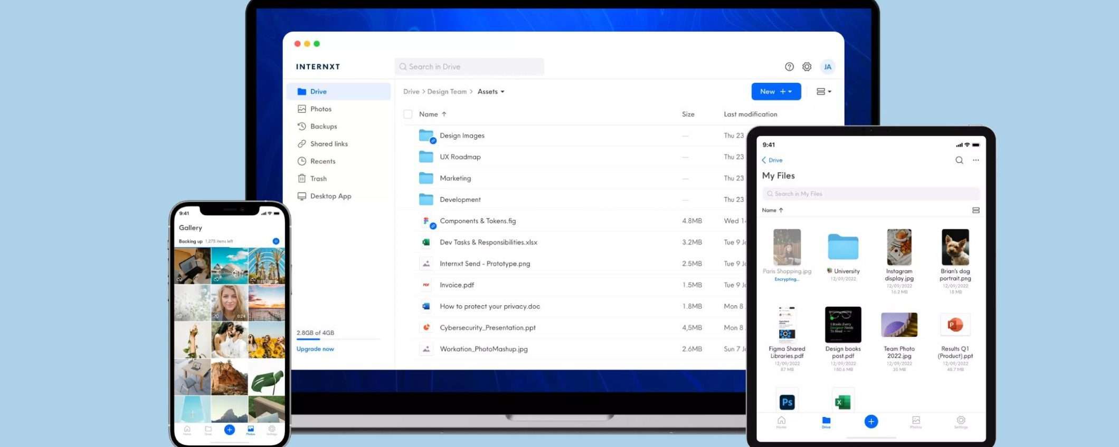Viewport: 1119px width, 447px height.
Task: Focus the Search in My Files field on the tablet
Action: [871, 194]
